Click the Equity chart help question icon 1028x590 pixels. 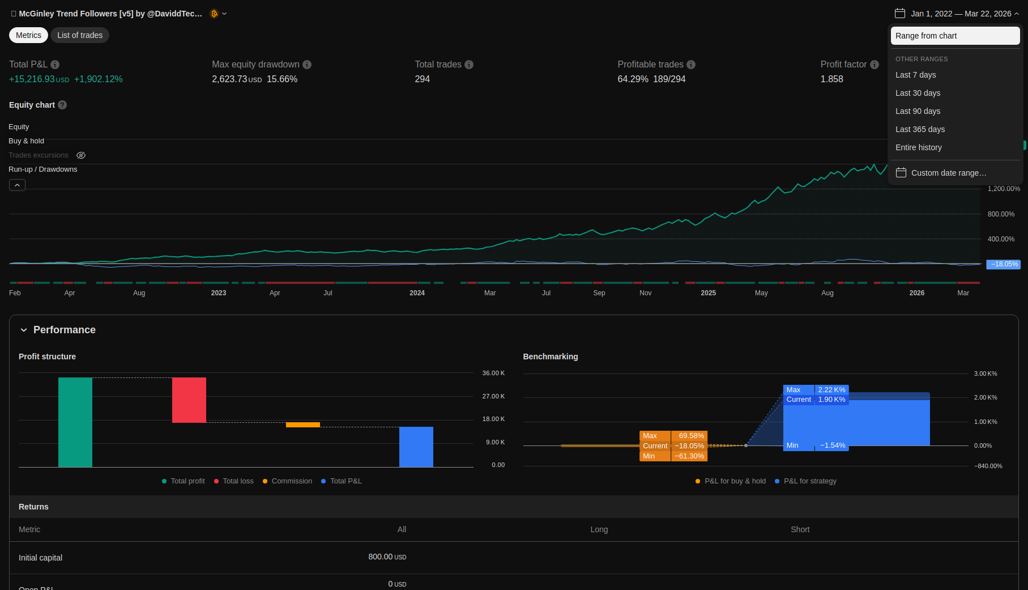62,105
